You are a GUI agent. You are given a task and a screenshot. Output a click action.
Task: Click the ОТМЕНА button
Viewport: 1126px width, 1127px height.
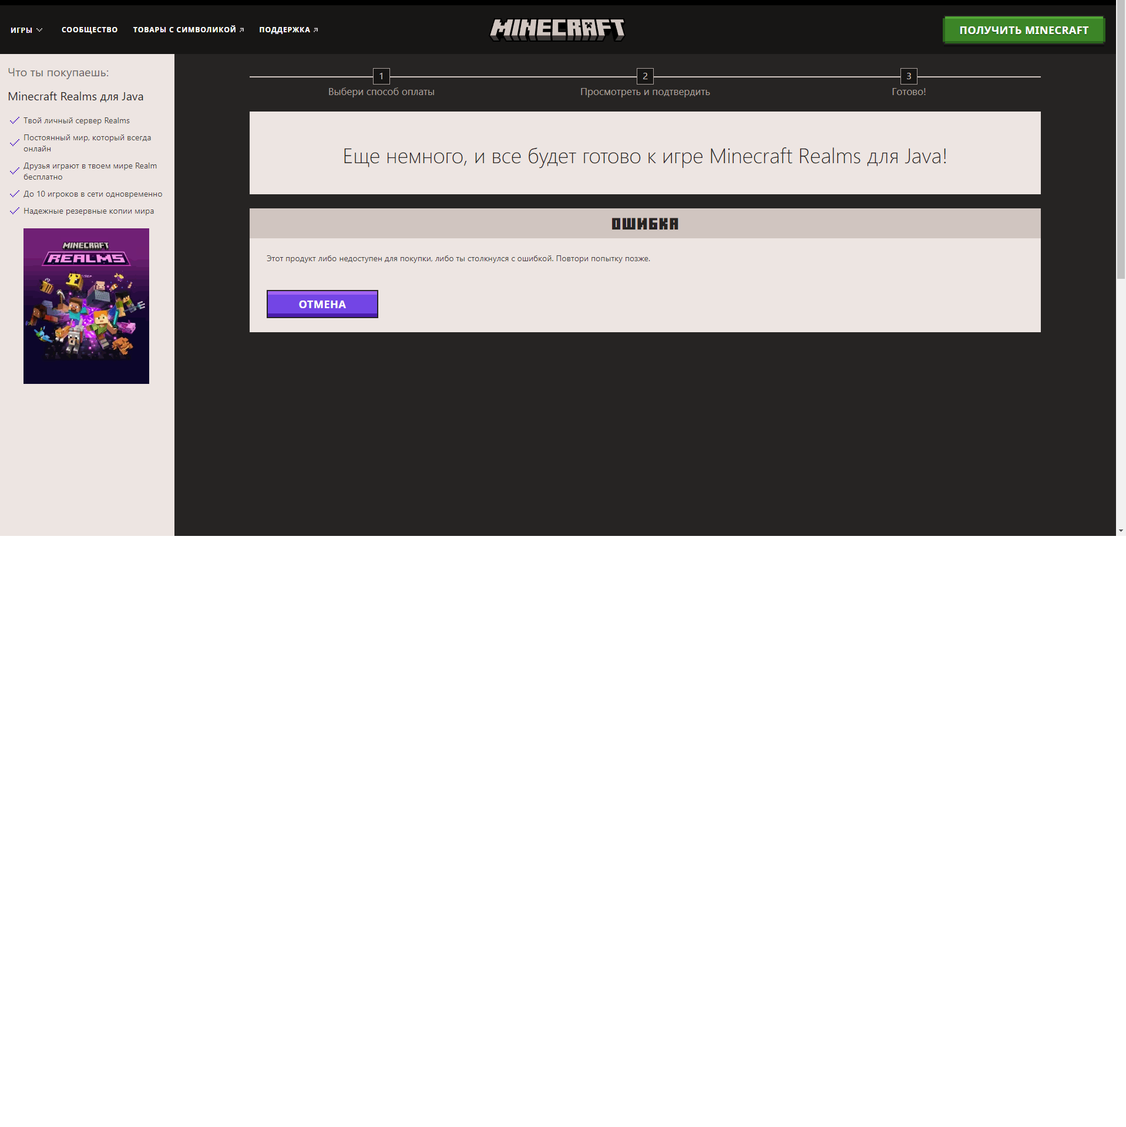322,304
